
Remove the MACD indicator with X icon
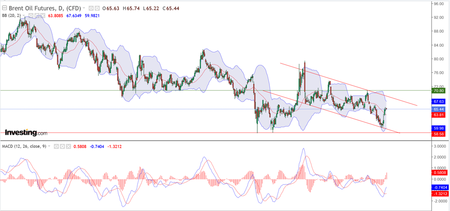coord(69,146)
